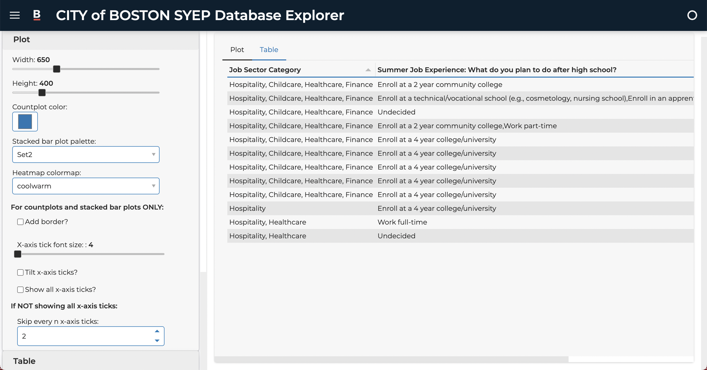
Task: Click the circle status icon top right
Action: coord(692,15)
